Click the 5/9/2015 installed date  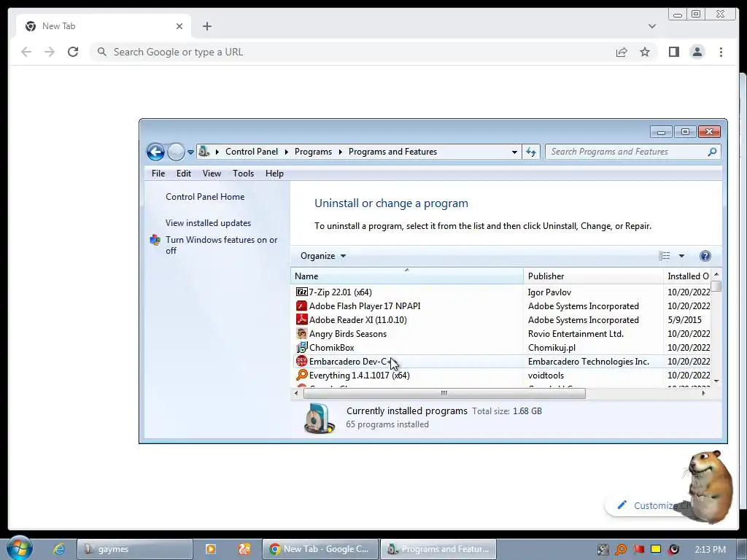tap(684, 320)
